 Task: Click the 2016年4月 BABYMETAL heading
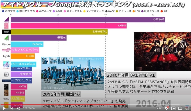131,75
